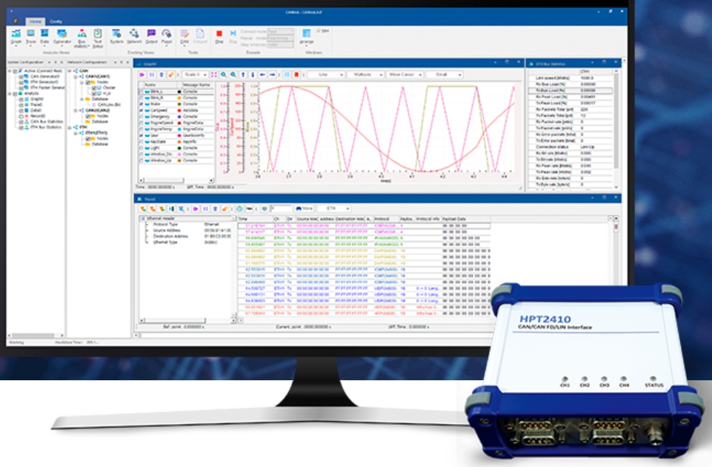Click the purple fit-all icon in Graph toolbar
The image size is (712, 467).
[x=214, y=75]
